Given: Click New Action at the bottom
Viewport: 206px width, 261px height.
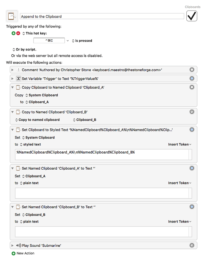Looking at the screenshot, I should point(23,253).
